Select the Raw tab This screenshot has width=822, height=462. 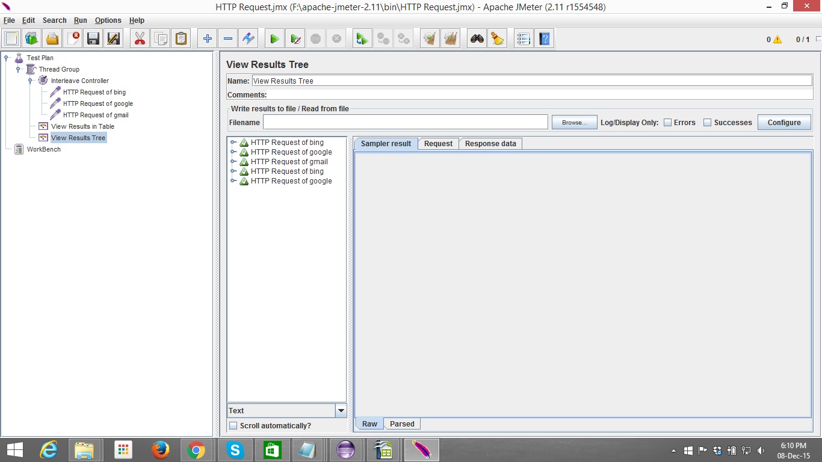(x=369, y=424)
